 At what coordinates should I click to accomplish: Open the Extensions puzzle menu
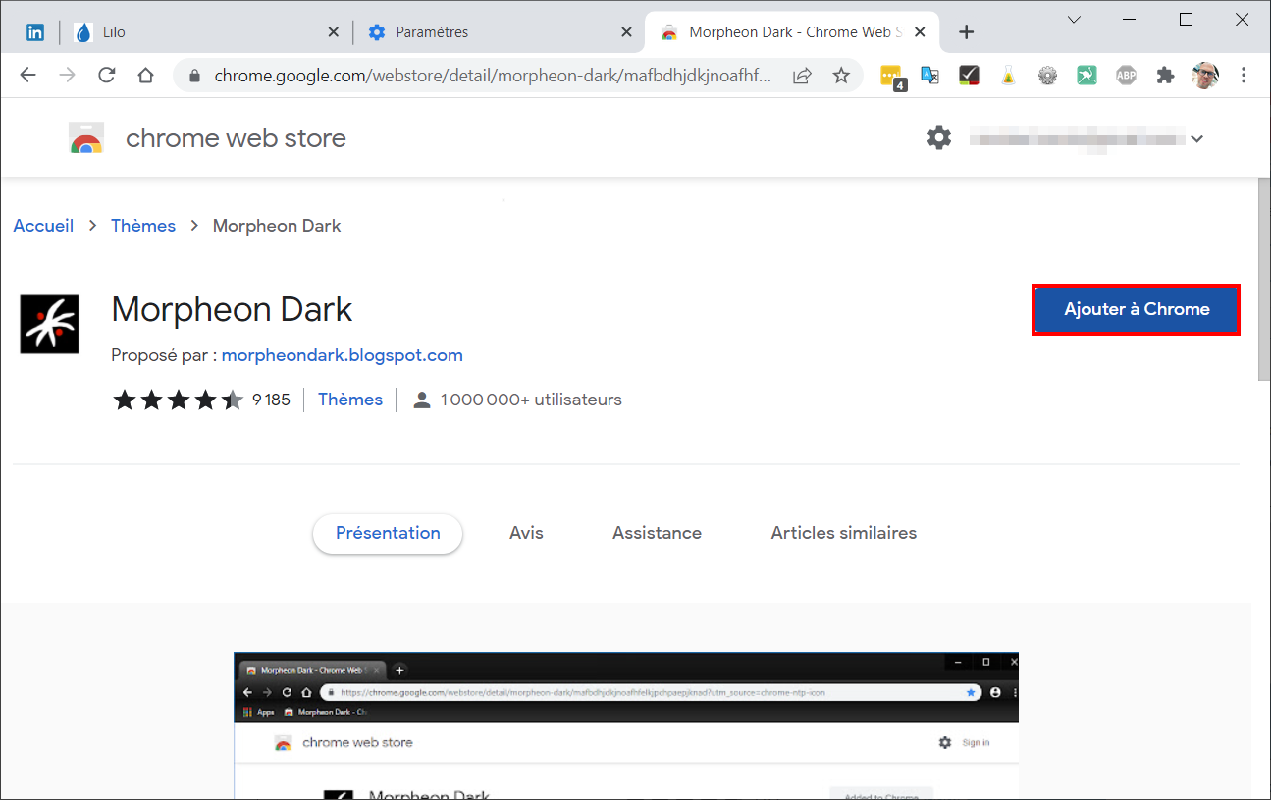(1165, 76)
